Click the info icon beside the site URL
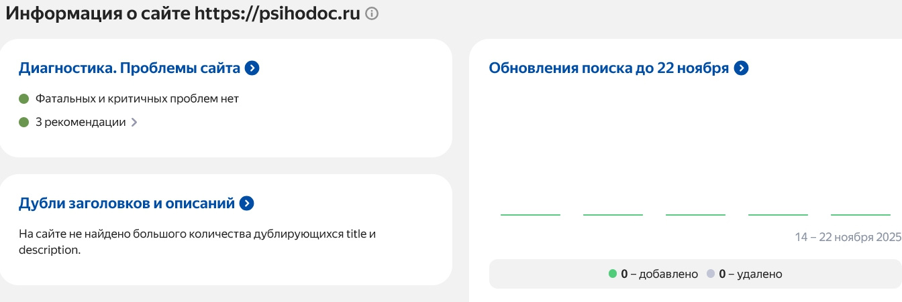This screenshot has width=902, height=302. pos(372,14)
